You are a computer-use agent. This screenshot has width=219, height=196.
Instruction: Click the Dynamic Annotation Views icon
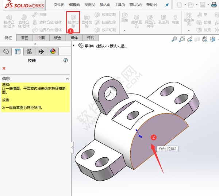(x=205, y=39)
